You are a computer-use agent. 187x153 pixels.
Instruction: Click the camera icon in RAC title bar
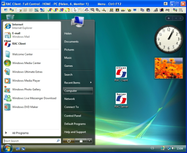pyautogui.click(x=166, y=4)
